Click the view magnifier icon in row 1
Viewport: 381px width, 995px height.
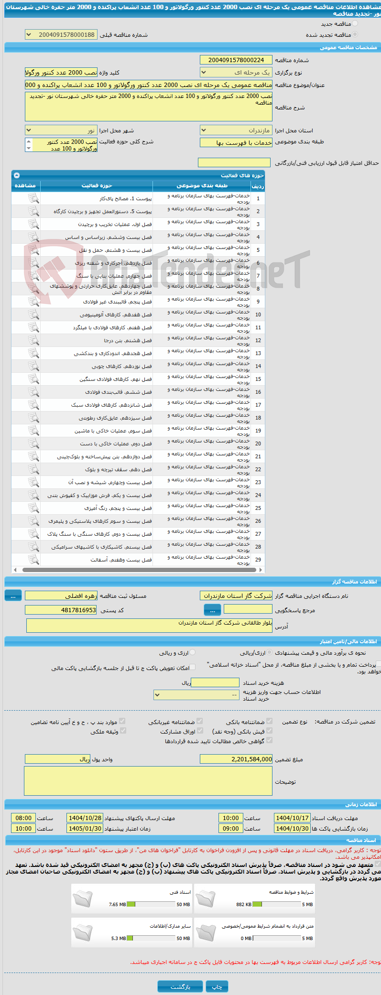pos(33,198)
